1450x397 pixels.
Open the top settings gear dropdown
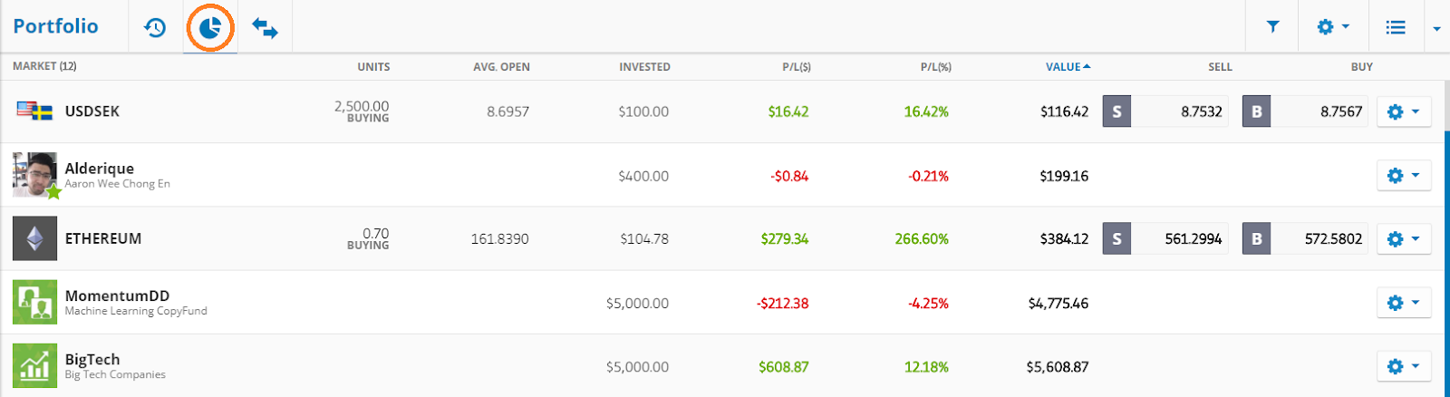click(1332, 27)
